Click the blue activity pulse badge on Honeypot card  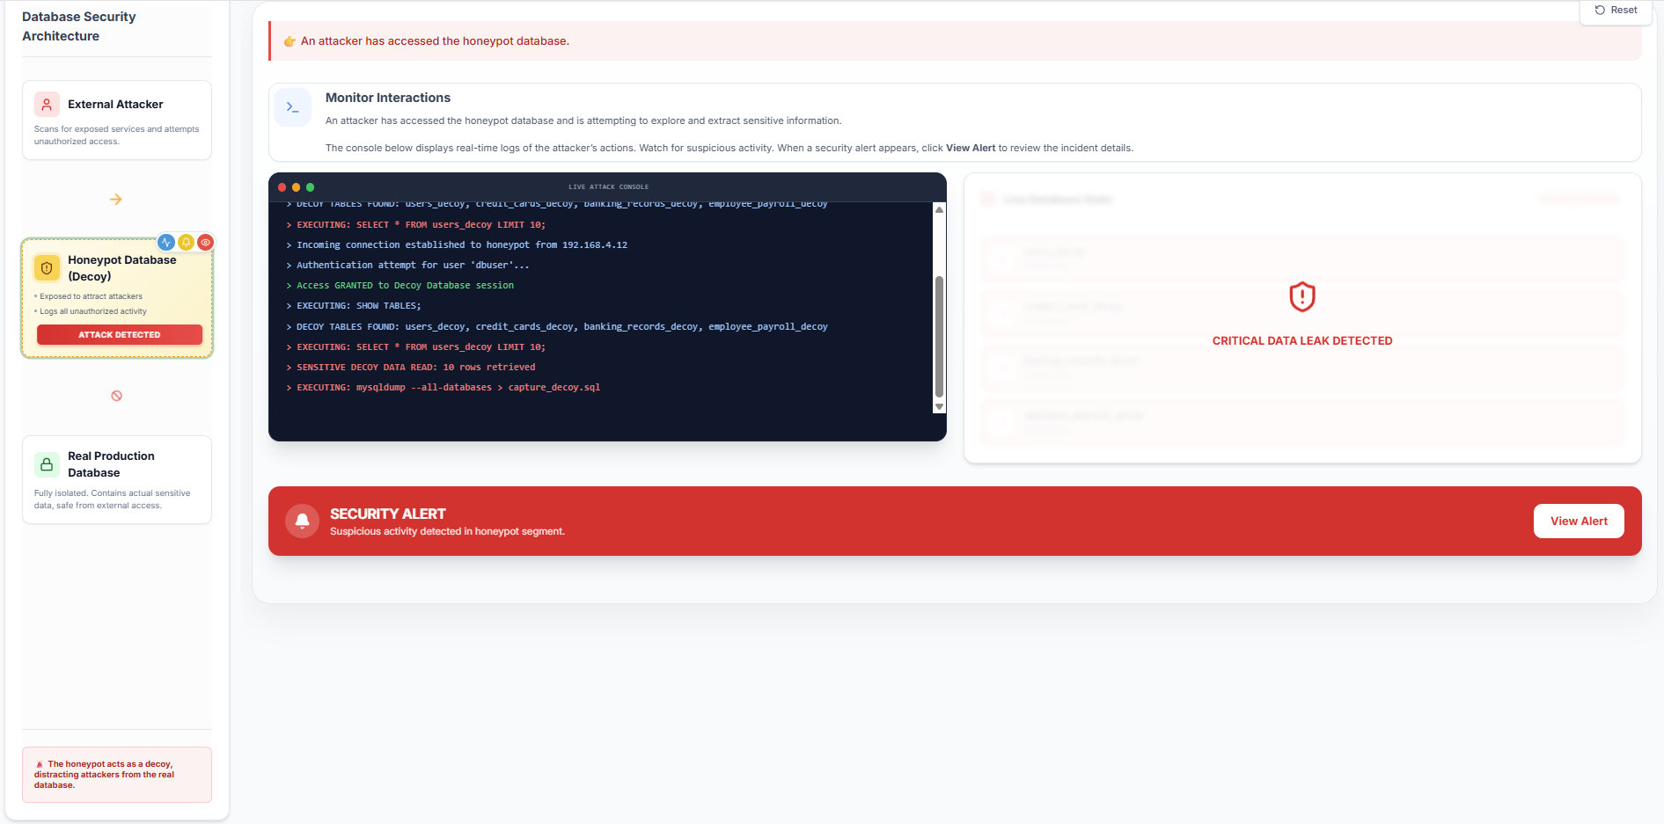pos(166,243)
